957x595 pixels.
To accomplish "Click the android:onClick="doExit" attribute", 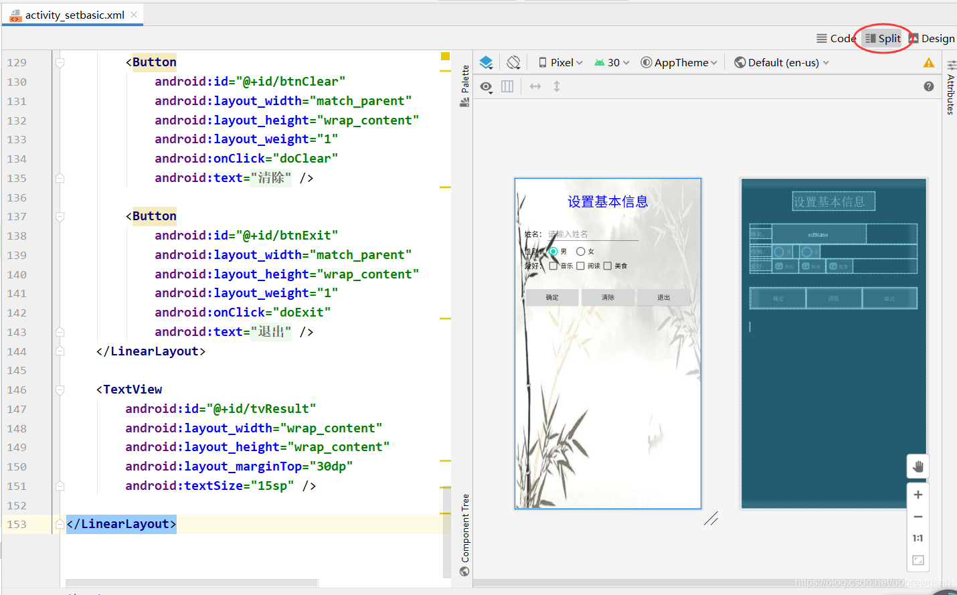I will (x=242, y=313).
